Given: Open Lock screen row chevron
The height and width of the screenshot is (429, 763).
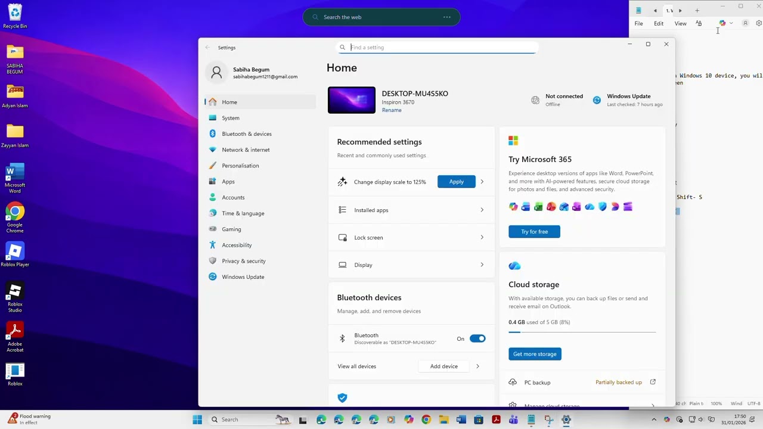Looking at the screenshot, I should [482, 237].
